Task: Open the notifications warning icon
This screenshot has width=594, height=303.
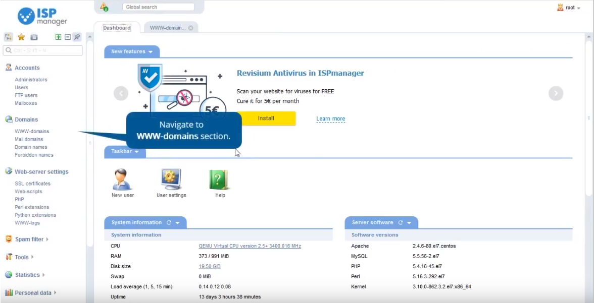Action: tap(104, 7)
